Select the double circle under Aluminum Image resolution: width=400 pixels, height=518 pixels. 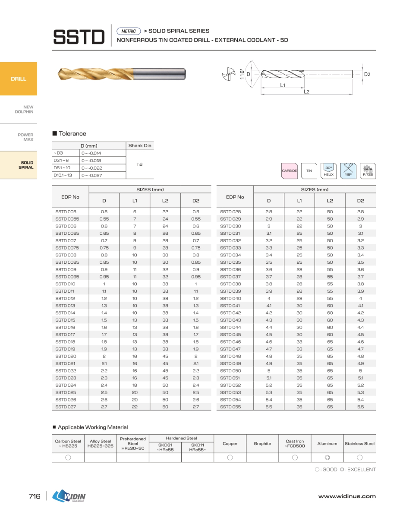coord(327,458)
